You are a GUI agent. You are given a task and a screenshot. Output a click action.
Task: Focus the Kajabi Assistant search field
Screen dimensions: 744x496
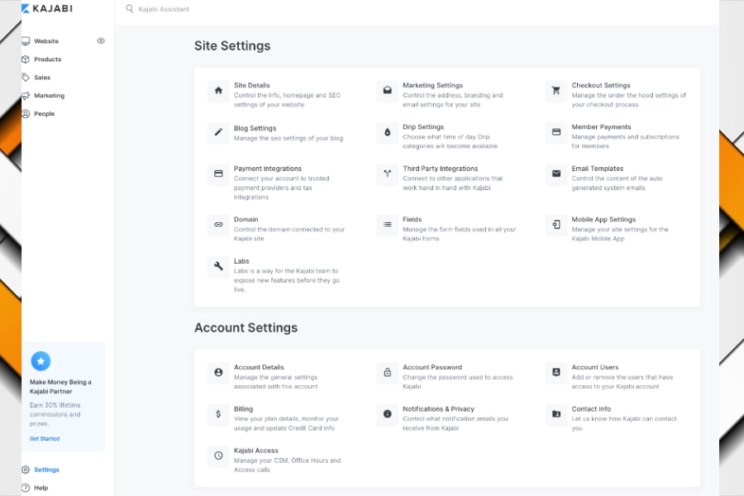click(164, 9)
